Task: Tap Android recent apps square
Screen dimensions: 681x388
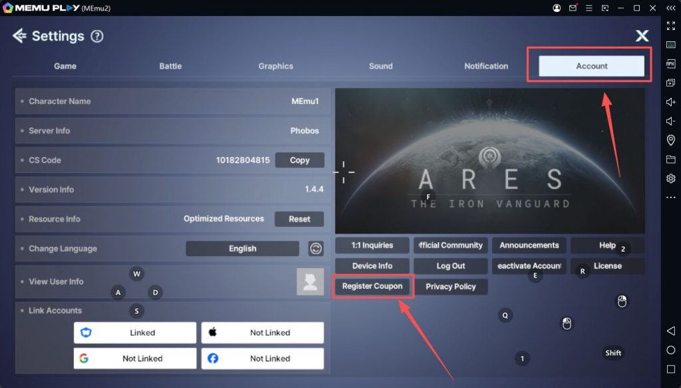Action: tap(670, 369)
